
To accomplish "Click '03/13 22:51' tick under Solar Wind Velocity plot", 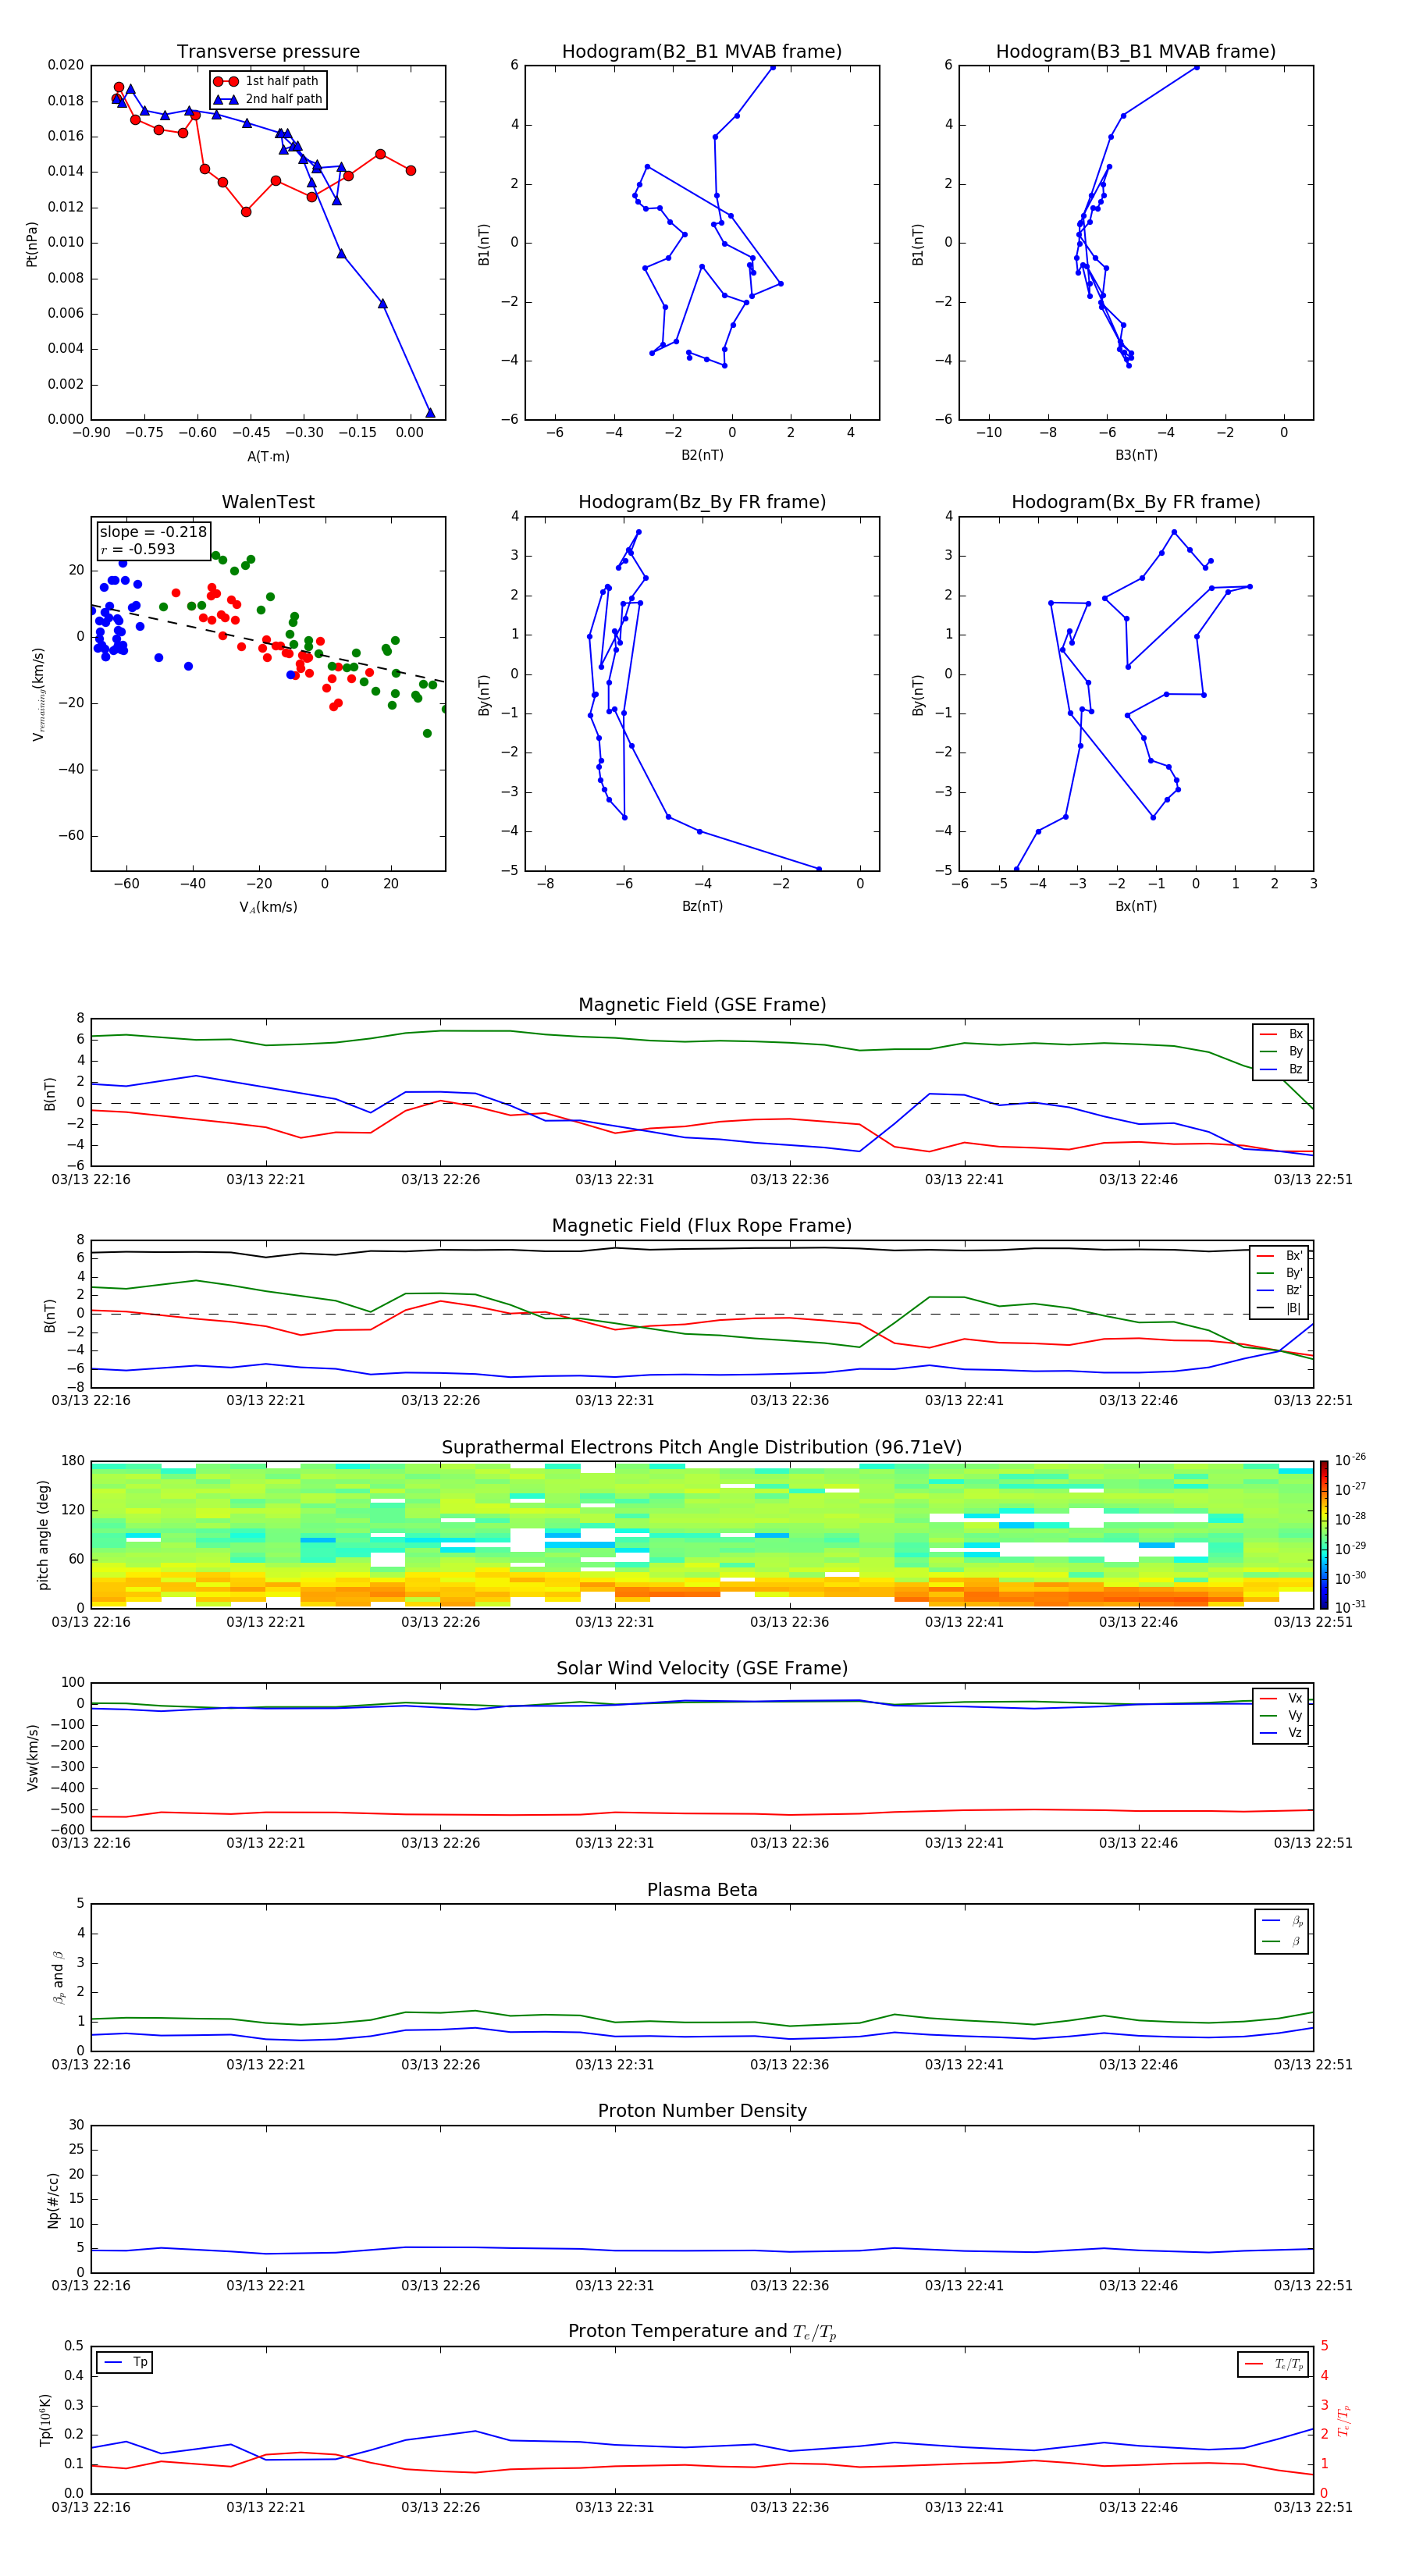I will coord(1312,1843).
